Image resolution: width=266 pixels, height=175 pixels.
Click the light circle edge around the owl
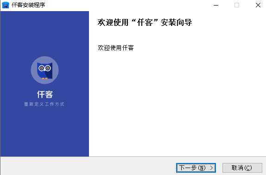pos(33,70)
